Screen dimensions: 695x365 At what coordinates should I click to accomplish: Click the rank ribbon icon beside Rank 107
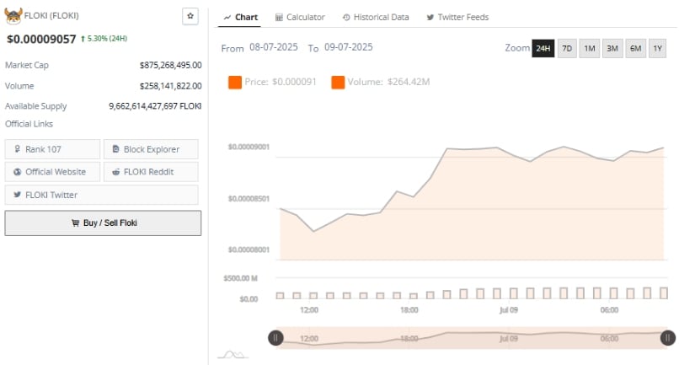[18, 149]
